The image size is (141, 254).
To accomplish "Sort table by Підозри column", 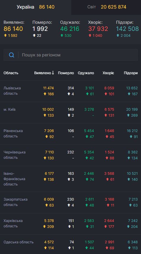I will point(131,73).
